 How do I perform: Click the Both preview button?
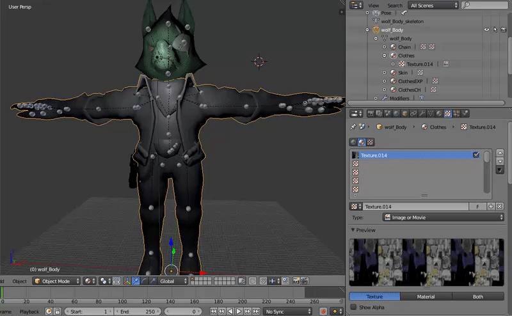pyautogui.click(x=477, y=297)
